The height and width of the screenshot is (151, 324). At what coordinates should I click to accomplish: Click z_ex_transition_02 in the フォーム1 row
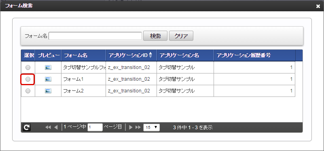pos(129,79)
